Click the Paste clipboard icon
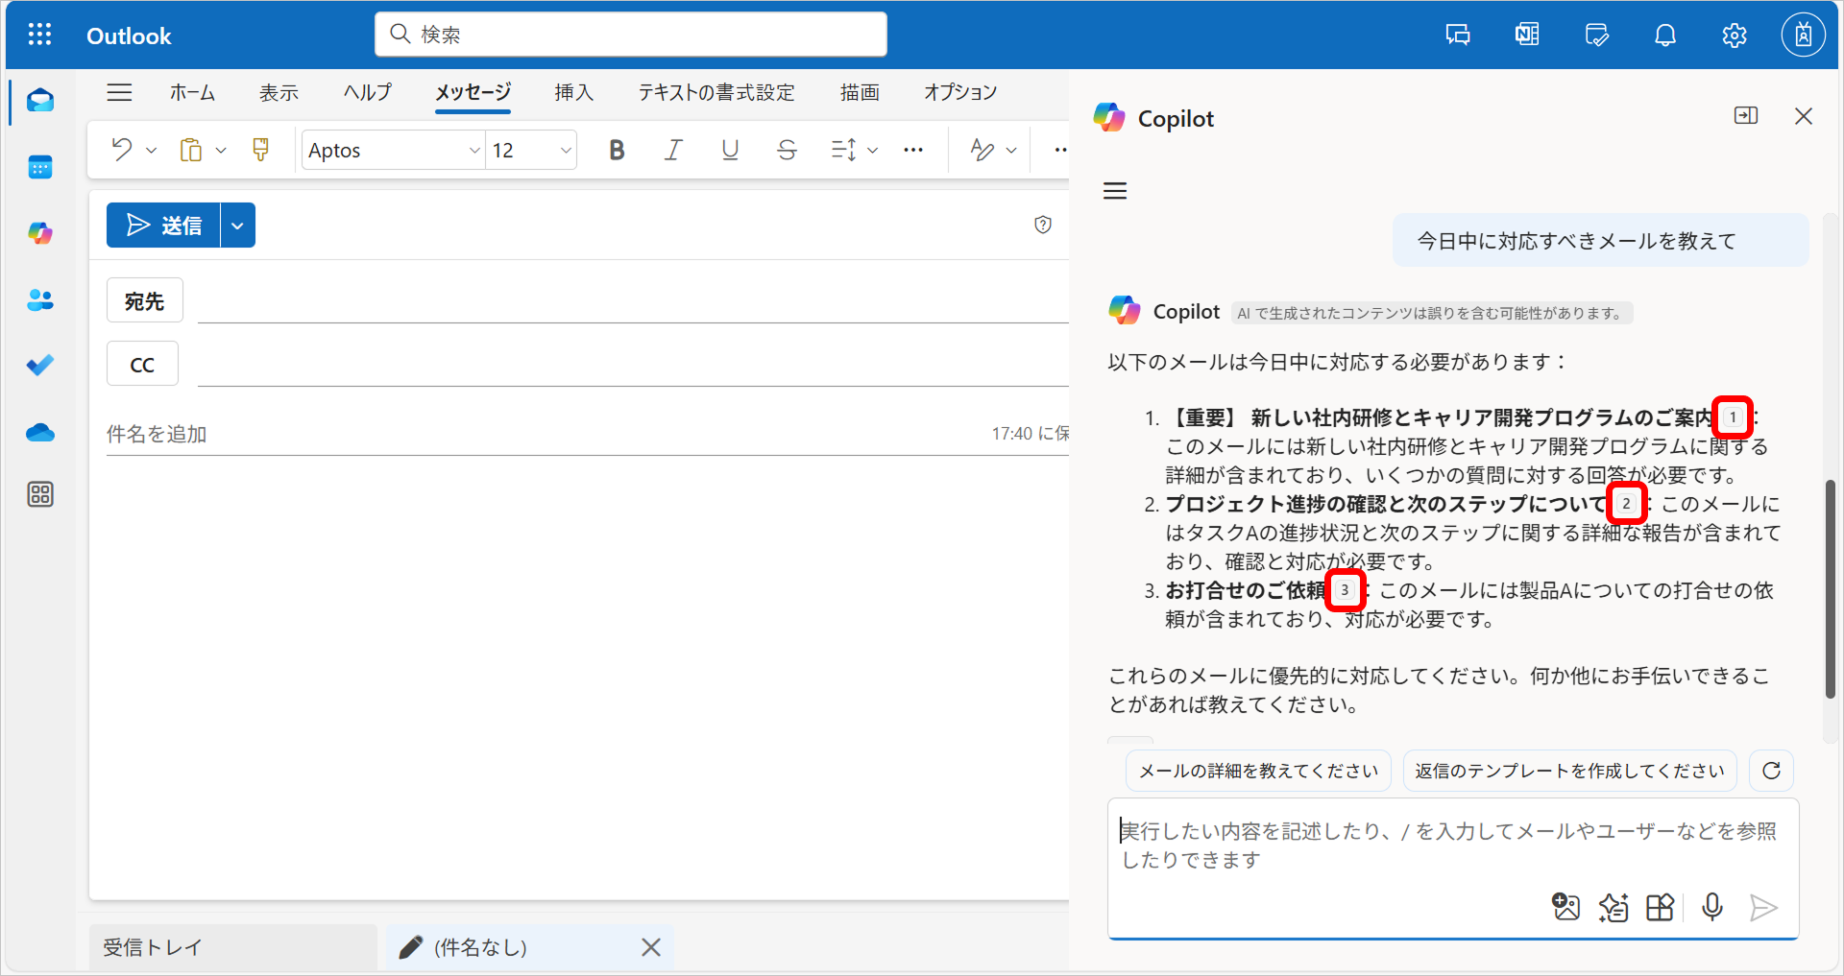1844x976 pixels. [191, 150]
